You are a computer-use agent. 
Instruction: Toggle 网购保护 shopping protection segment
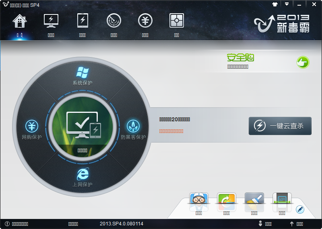pyautogui.click(x=32, y=130)
